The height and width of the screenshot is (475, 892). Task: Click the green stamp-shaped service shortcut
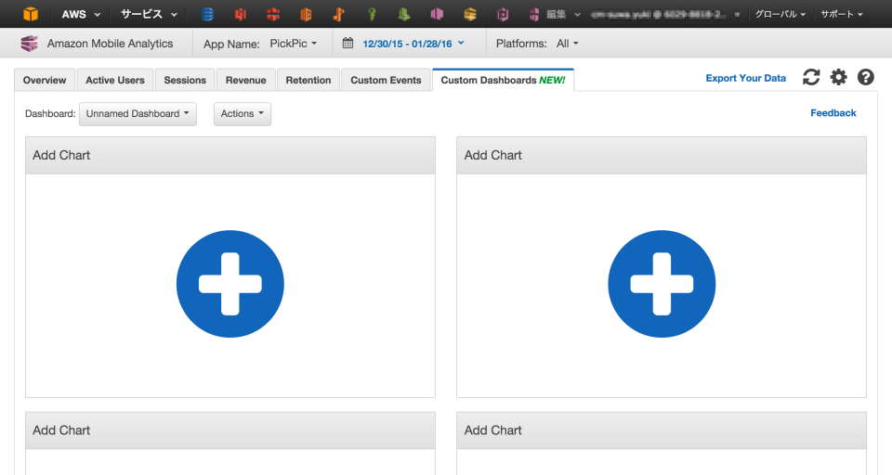(x=404, y=14)
